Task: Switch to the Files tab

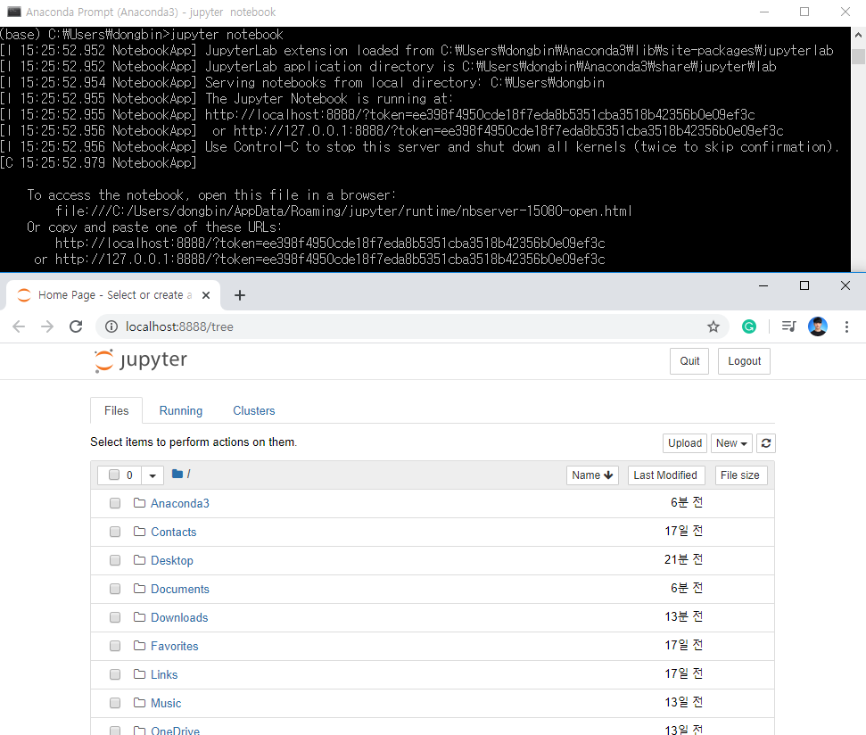Action: click(117, 410)
